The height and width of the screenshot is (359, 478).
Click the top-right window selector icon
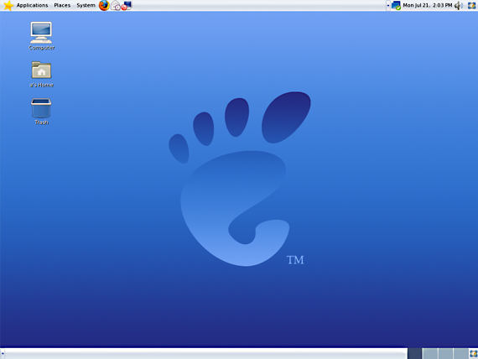tap(471, 5)
